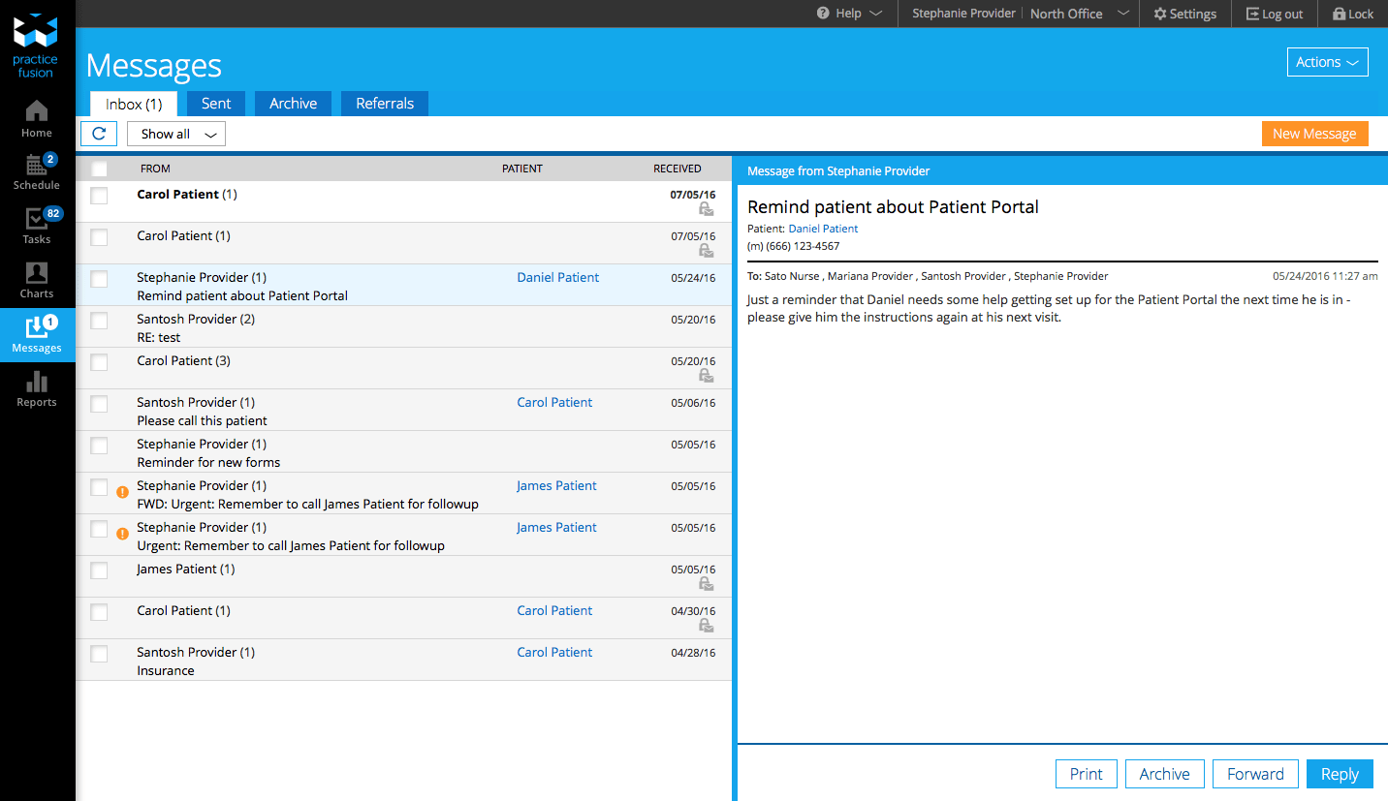Open the Actions dropdown menu
The image size is (1388, 801).
pyautogui.click(x=1327, y=62)
